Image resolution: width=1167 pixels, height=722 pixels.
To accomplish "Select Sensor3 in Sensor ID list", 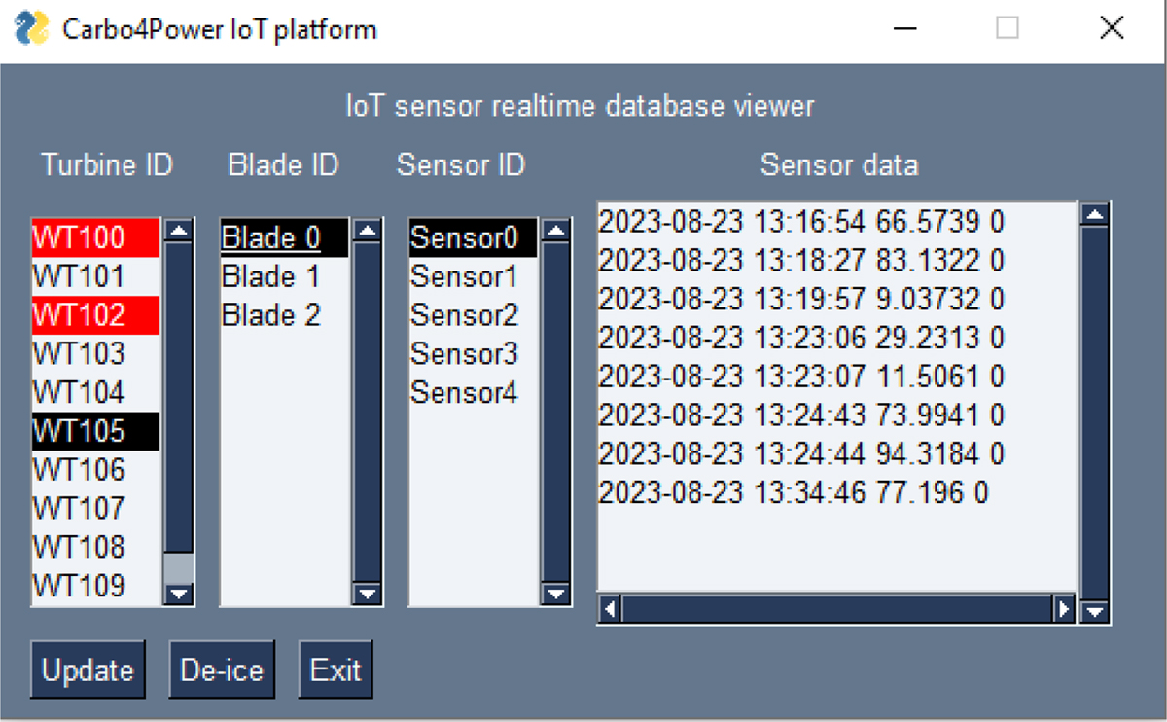I will [x=473, y=354].
